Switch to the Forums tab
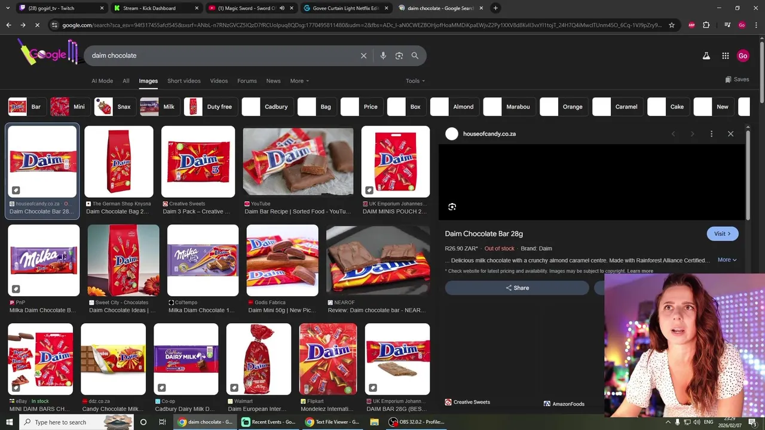The width and height of the screenshot is (765, 430). [247, 81]
